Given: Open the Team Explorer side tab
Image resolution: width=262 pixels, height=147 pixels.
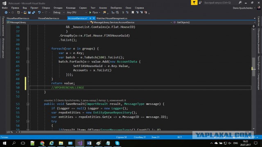Looking at the screenshot, I should click(259, 73).
